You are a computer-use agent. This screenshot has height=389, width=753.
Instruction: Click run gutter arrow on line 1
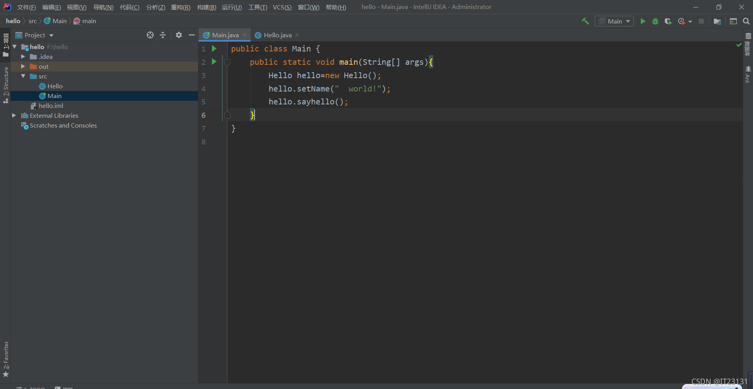214,49
